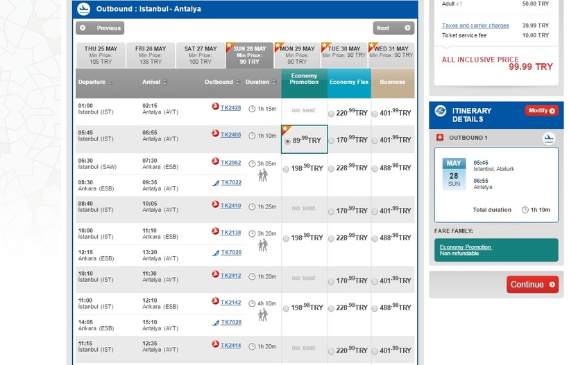Select 220.99 TRY Economy Flex for TK2428
The image size is (569, 365).
tap(331, 114)
